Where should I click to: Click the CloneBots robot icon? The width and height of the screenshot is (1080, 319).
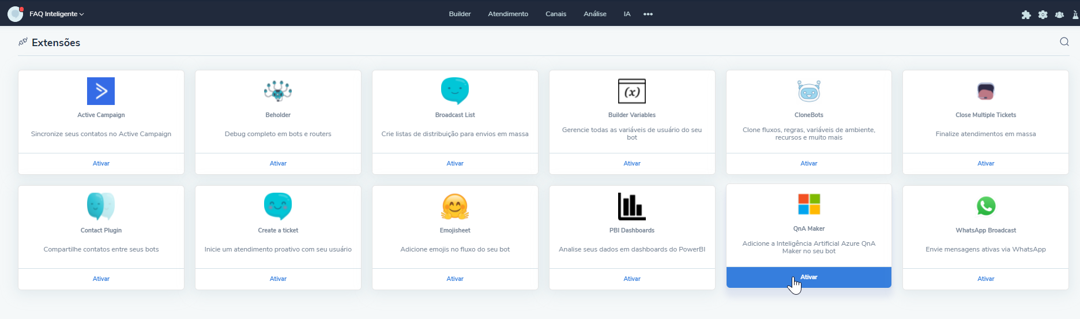(x=808, y=91)
